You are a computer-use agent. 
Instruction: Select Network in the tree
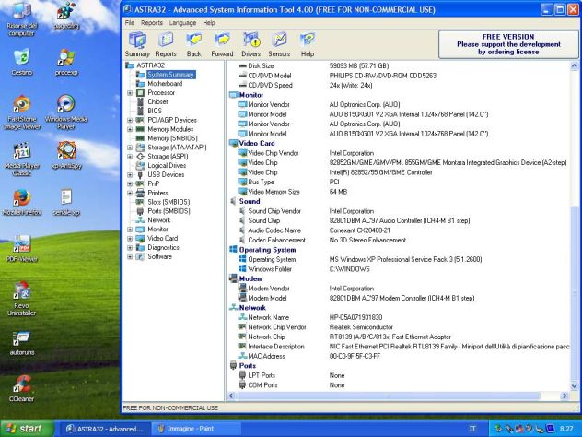(x=159, y=220)
